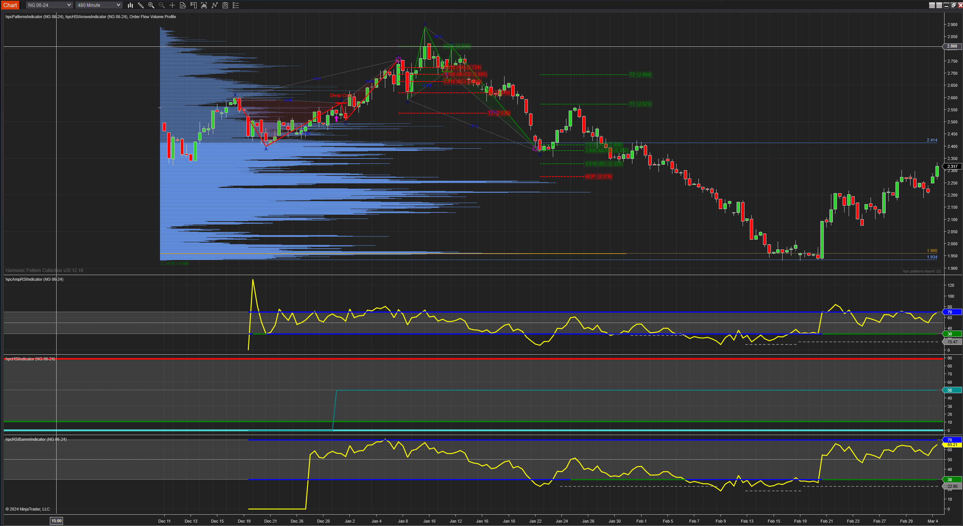Select the drawing tools pencil icon

(x=141, y=5)
